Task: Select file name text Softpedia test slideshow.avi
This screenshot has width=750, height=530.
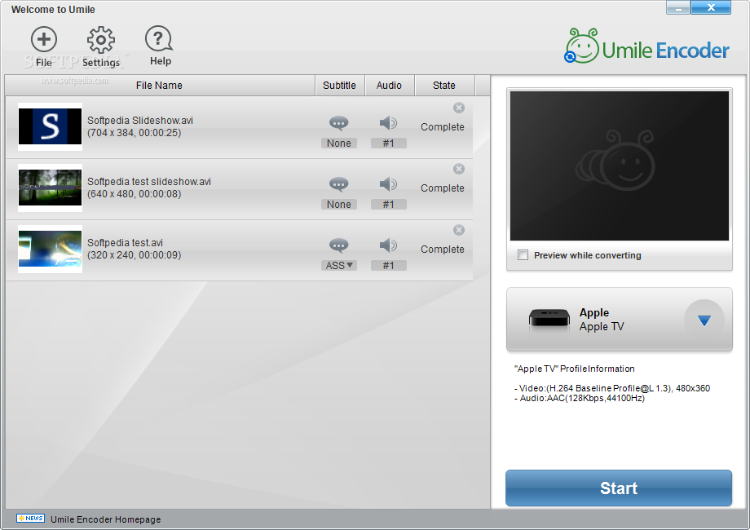Action: pos(148,182)
